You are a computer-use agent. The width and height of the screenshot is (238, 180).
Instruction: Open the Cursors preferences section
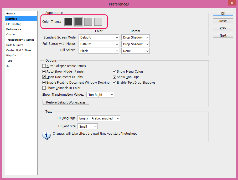[11, 35]
